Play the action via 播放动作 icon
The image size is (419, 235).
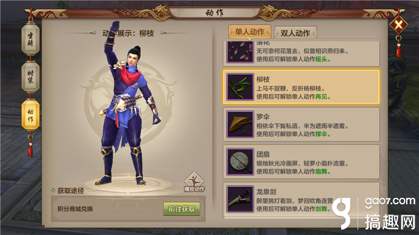(x=194, y=182)
